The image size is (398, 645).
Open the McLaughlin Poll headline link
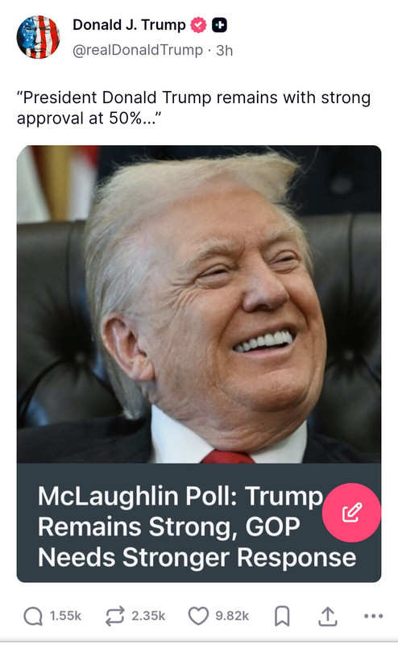[x=197, y=527]
